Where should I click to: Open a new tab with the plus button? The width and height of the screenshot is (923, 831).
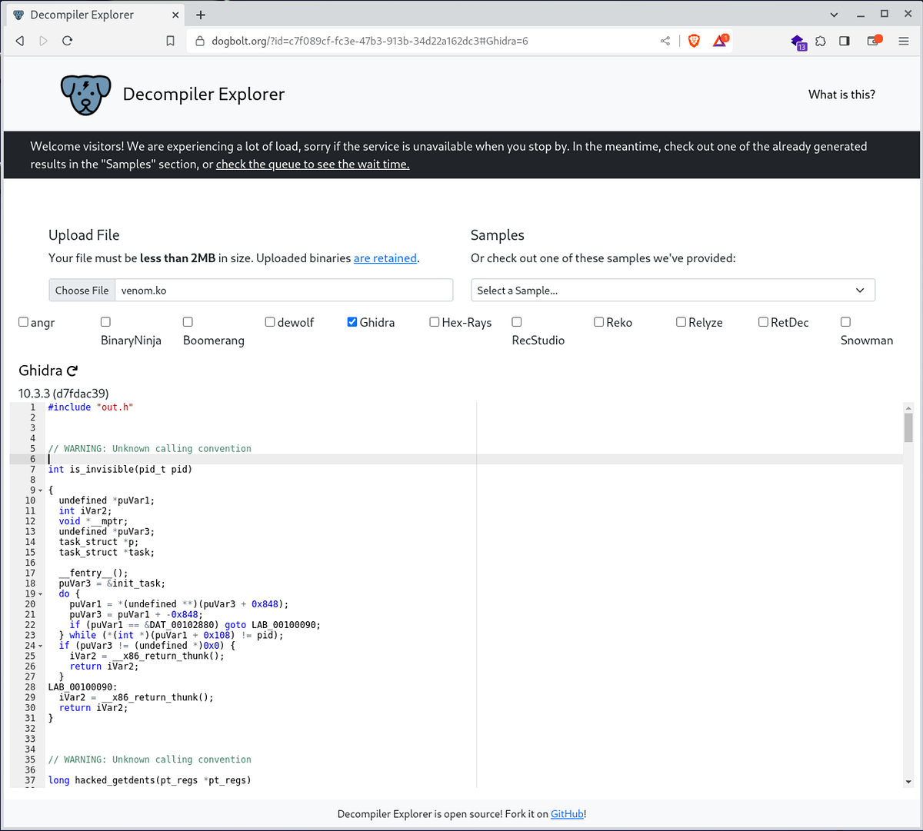click(201, 15)
